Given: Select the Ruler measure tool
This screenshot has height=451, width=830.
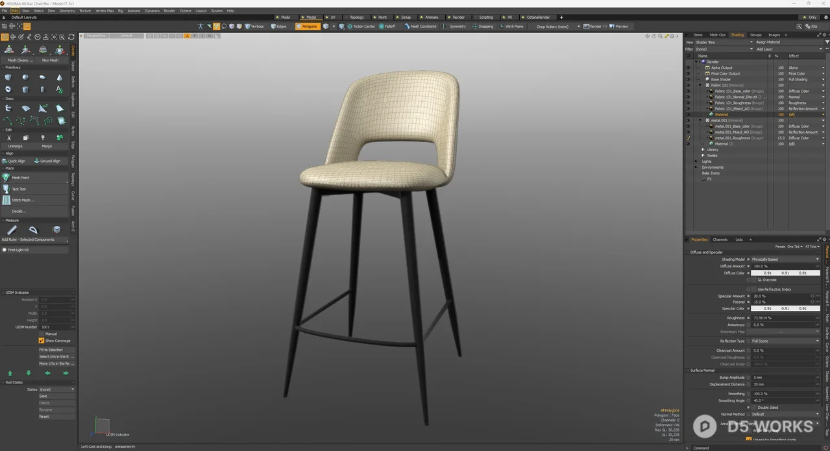Looking at the screenshot, I should tap(12, 230).
